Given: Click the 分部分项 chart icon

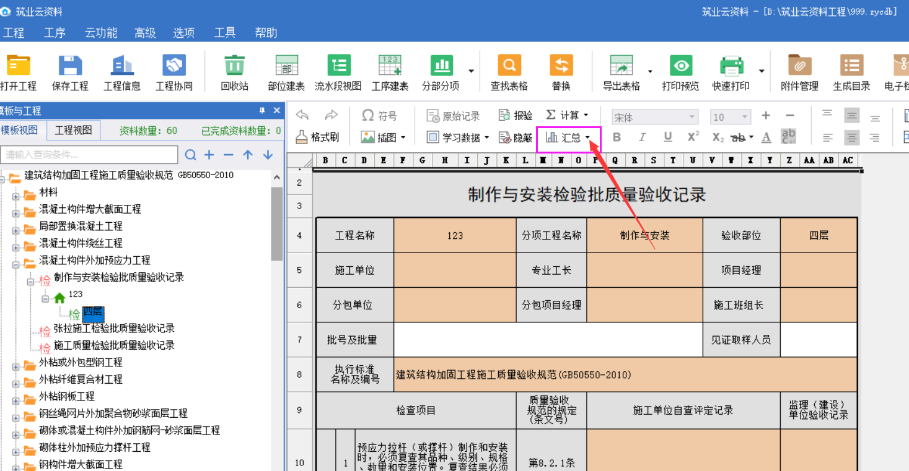Looking at the screenshot, I should [441, 66].
